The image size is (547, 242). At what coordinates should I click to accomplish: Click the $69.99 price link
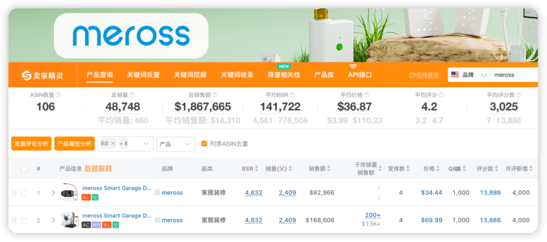click(432, 220)
